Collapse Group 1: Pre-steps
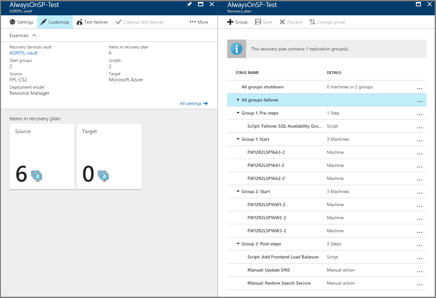 point(238,113)
